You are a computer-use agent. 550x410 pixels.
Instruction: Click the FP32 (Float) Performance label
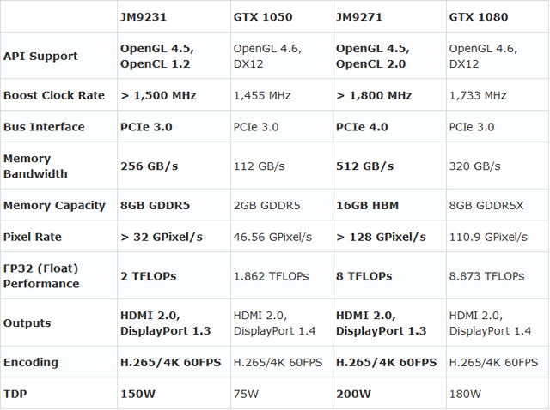coord(41,276)
